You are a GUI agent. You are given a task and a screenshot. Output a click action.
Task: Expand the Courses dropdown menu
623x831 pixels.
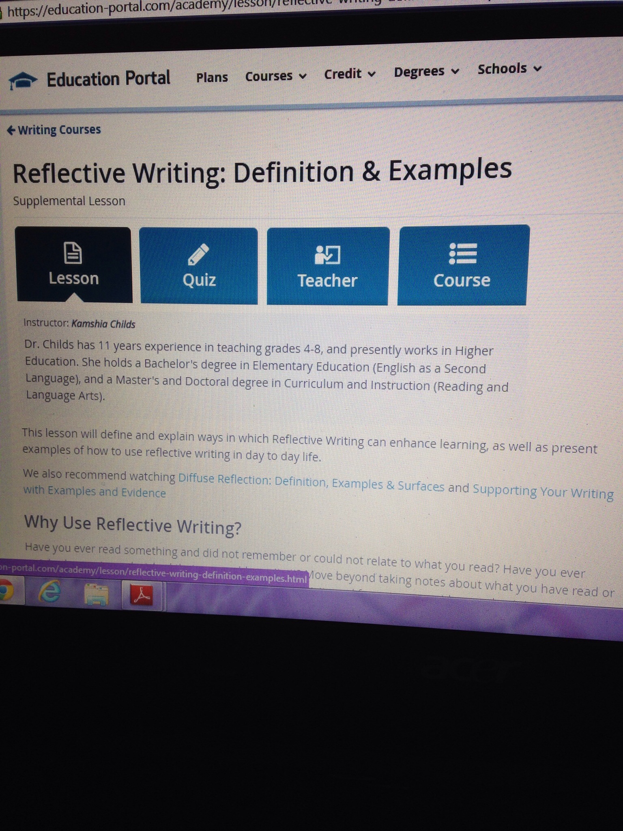point(276,76)
